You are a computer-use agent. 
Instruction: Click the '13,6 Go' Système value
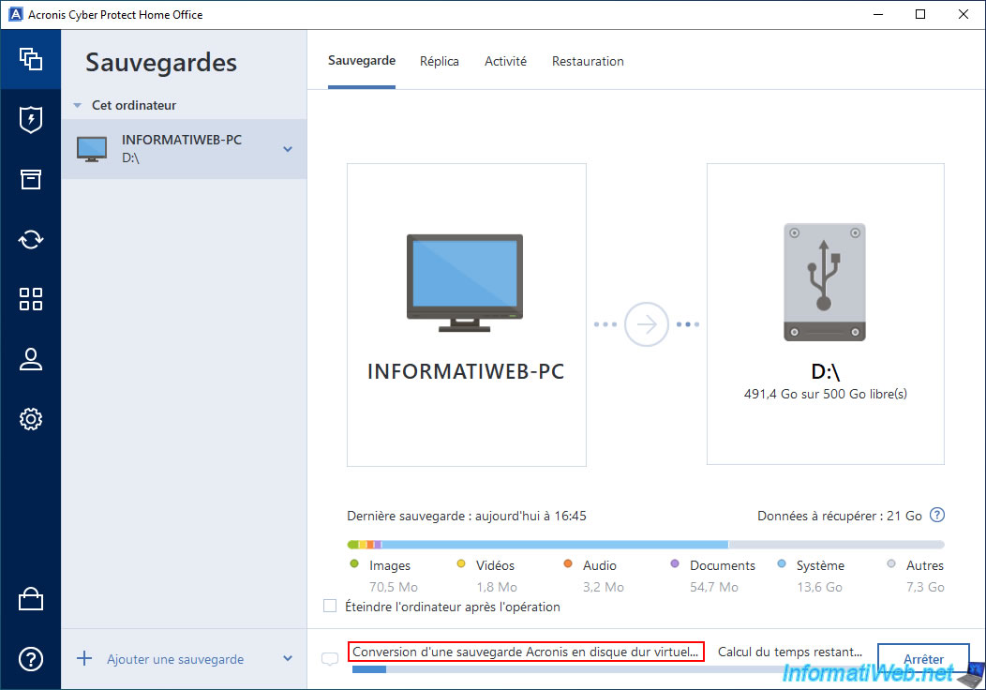(819, 587)
